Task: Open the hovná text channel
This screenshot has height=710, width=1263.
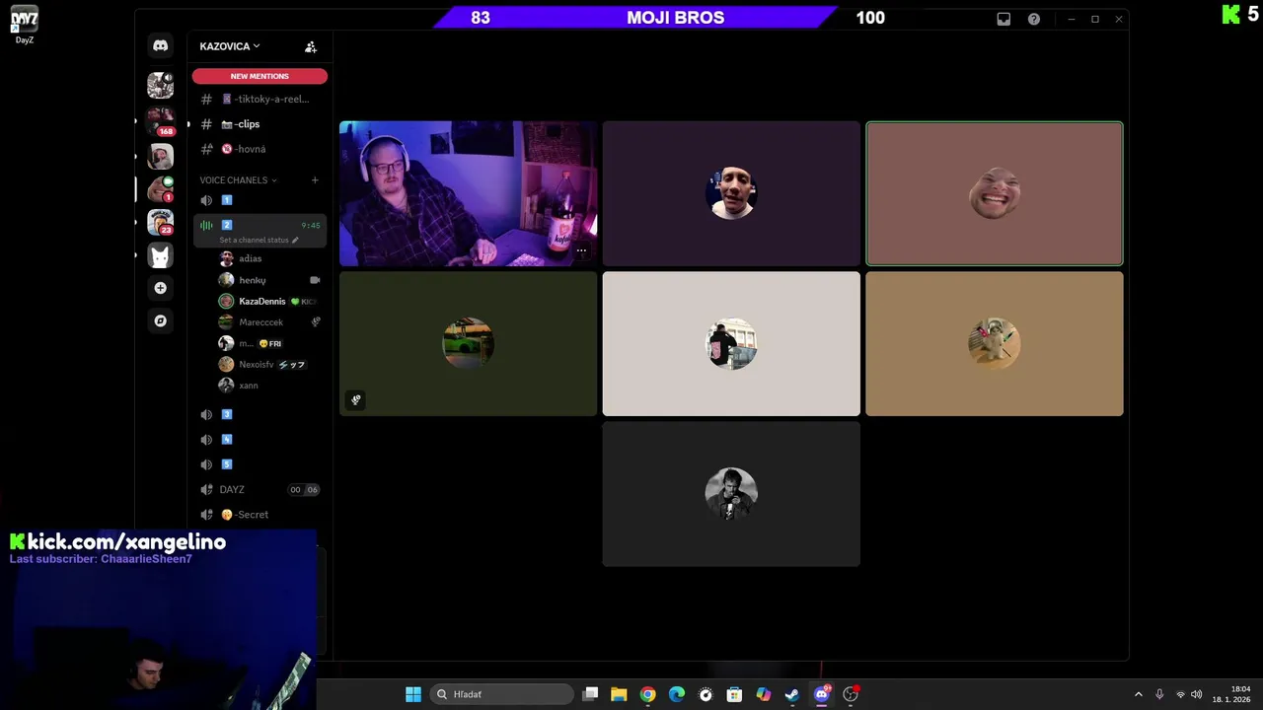Action: [x=260, y=149]
